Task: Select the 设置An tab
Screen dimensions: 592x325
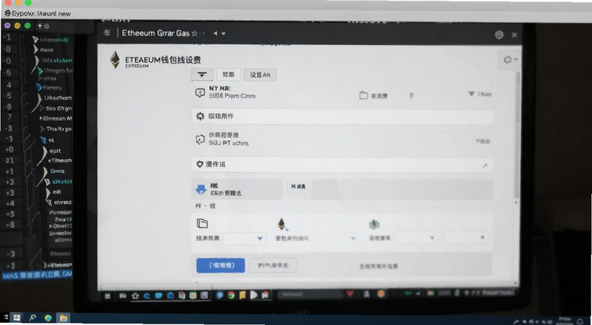Action: click(x=260, y=75)
